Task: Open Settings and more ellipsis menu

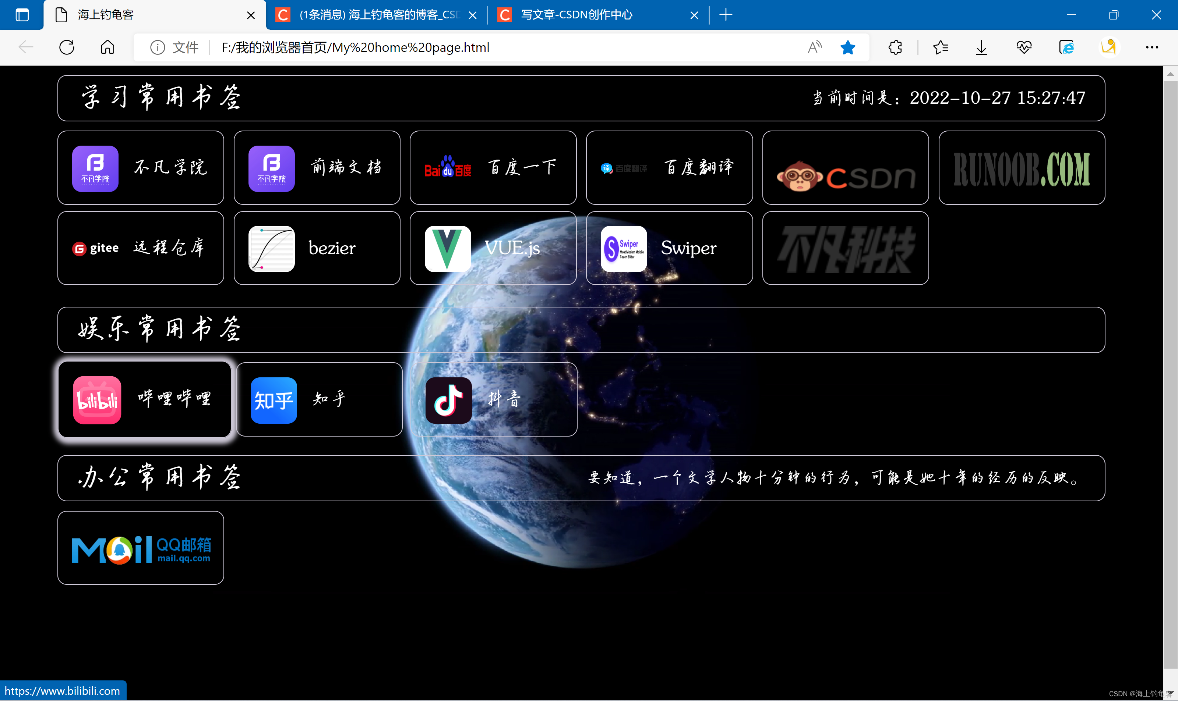Action: (1152, 47)
